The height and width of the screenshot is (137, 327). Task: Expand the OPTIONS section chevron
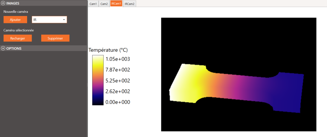coord(3,48)
